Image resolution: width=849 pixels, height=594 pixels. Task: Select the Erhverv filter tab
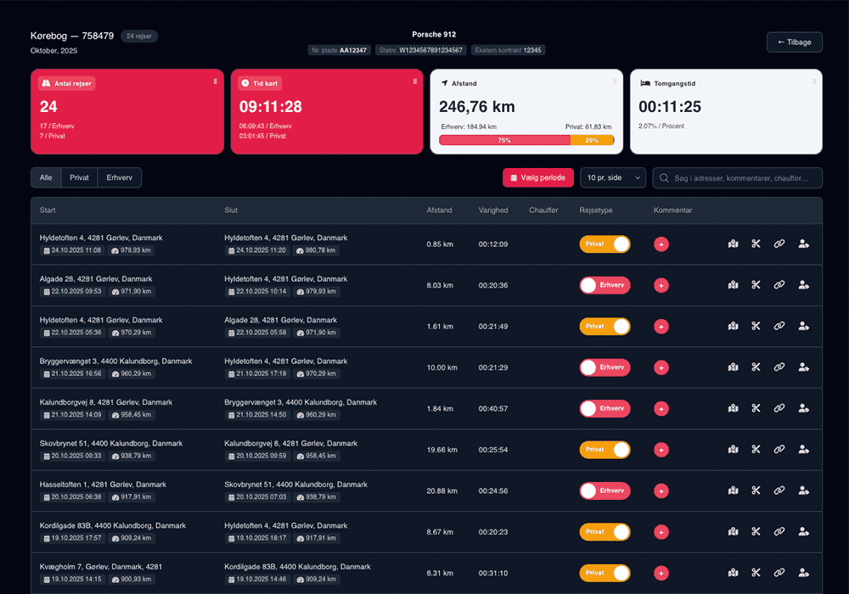click(119, 177)
